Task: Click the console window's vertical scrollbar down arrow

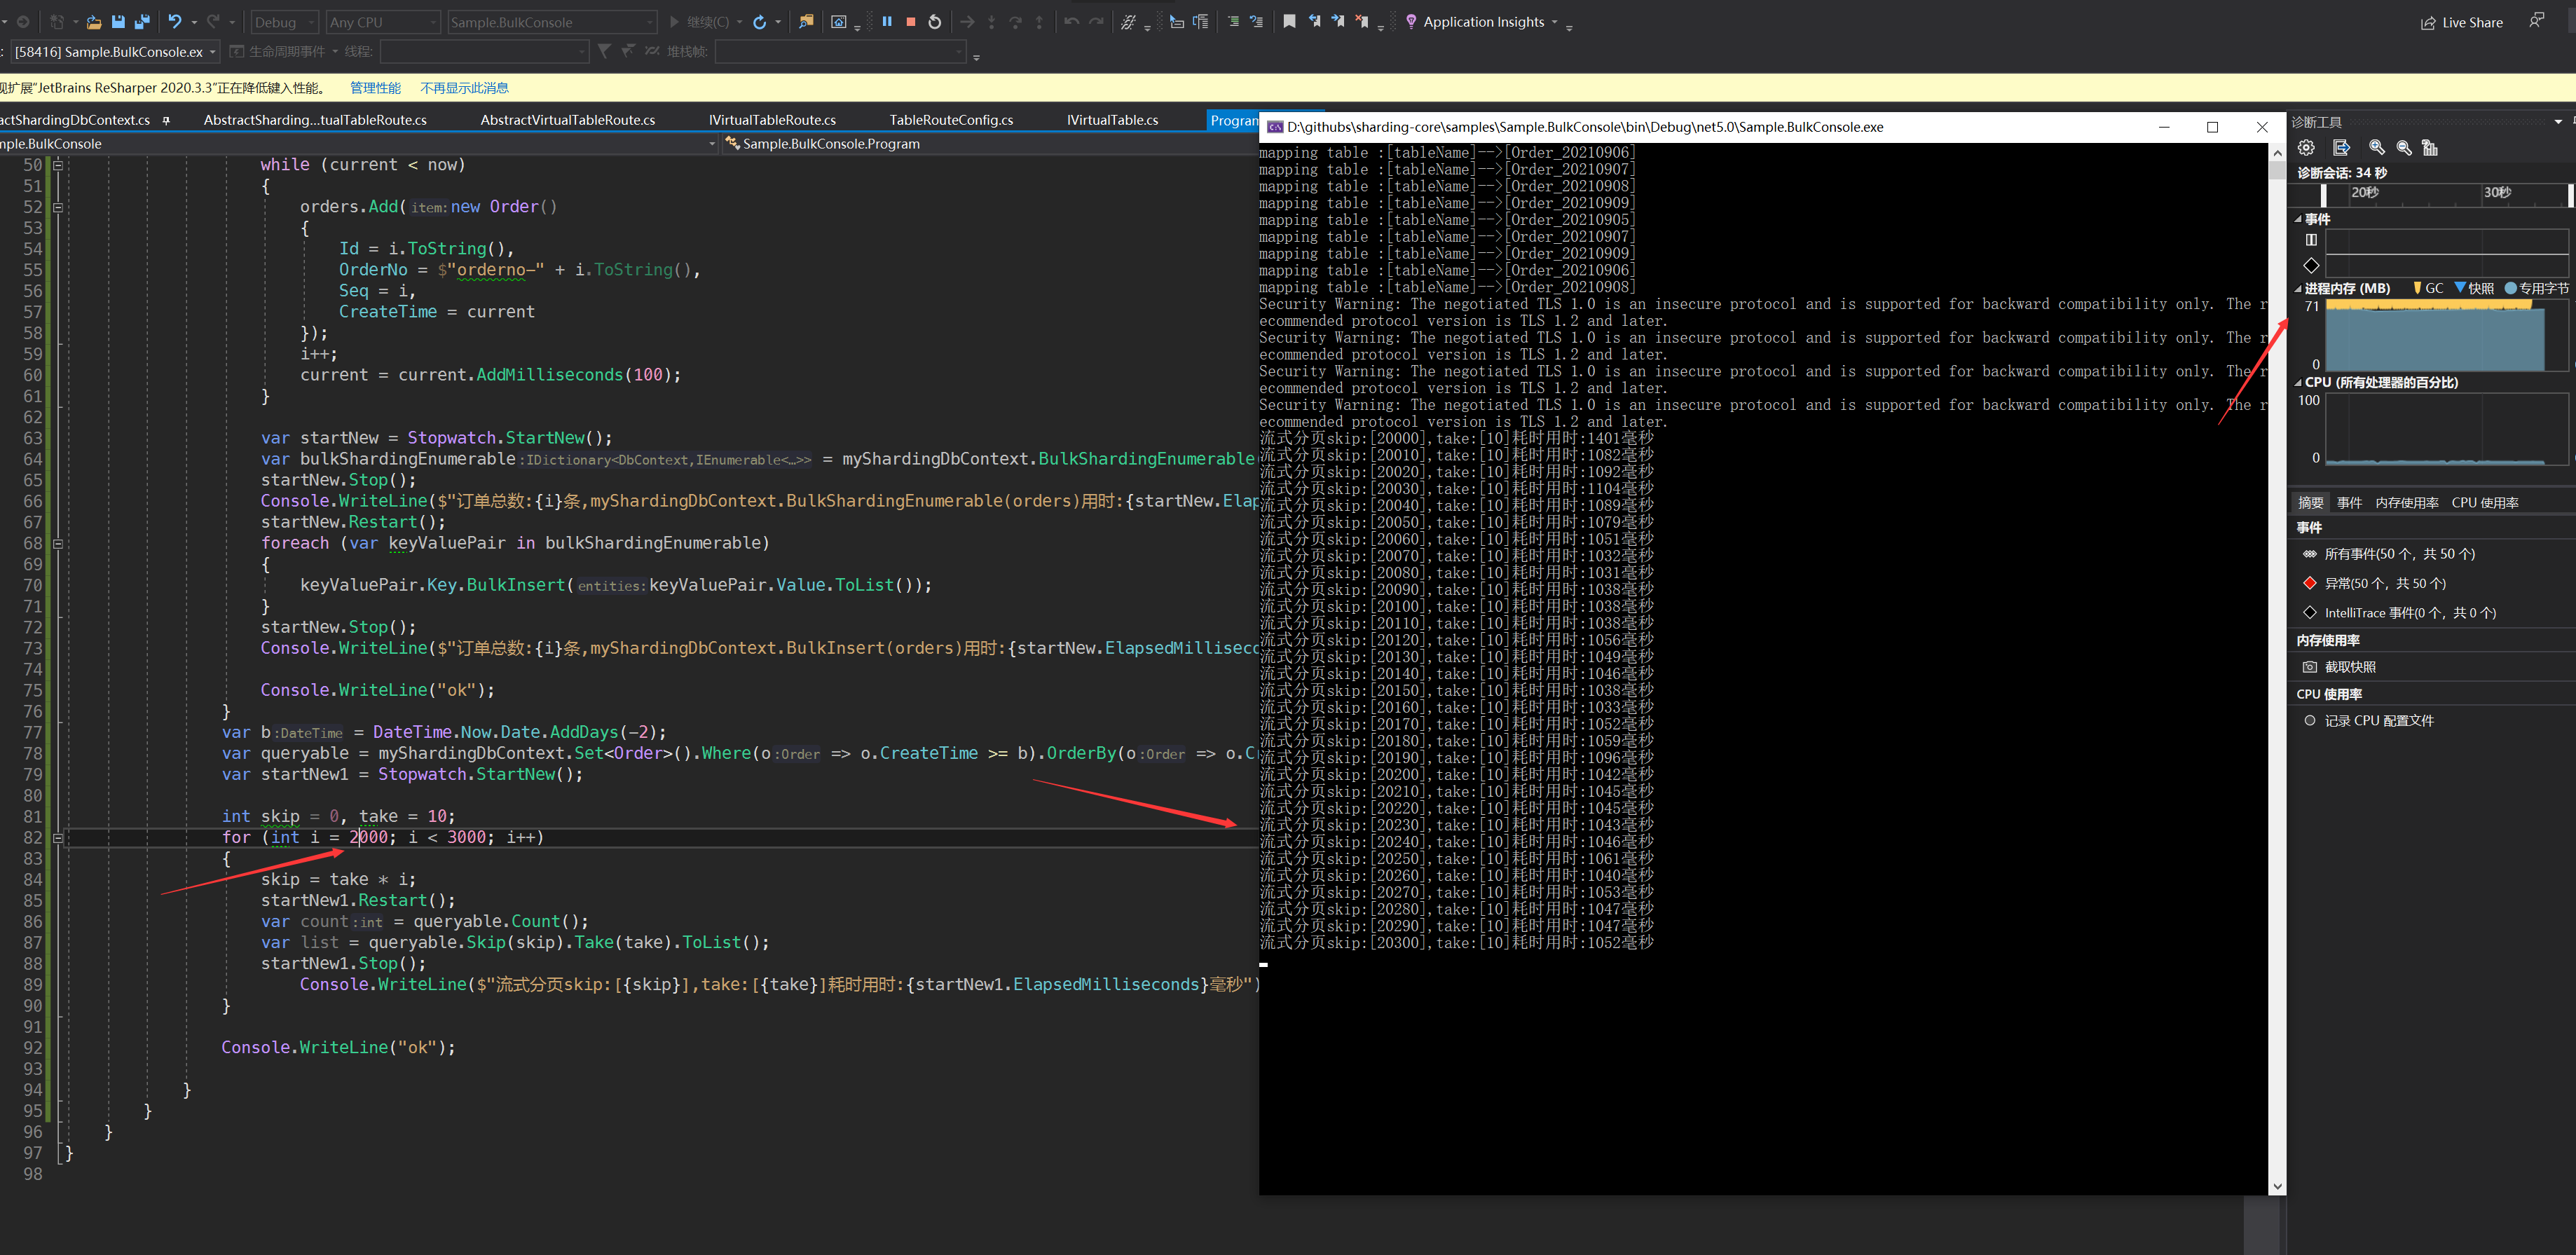Action: coord(2277,1186)
